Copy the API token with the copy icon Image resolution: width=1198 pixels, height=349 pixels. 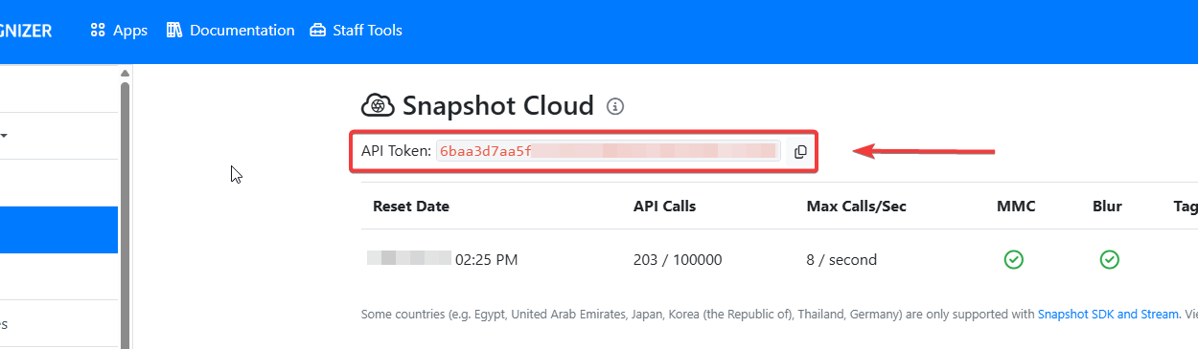800,151
